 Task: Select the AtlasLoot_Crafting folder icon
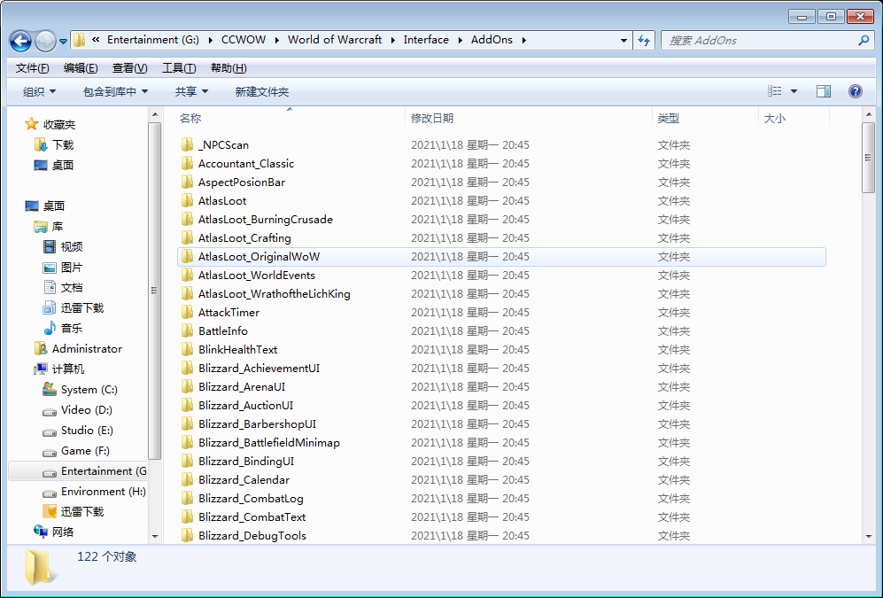coord(187,238)
